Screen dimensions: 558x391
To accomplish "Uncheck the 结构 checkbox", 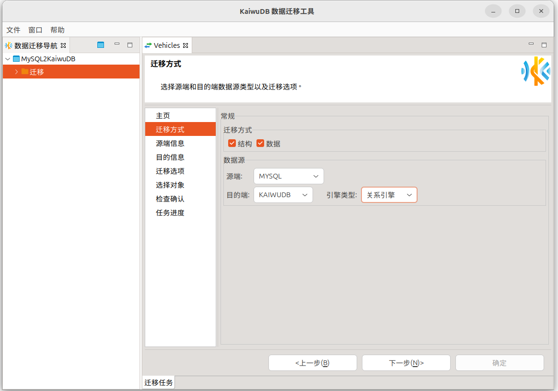I will [232, 143].
